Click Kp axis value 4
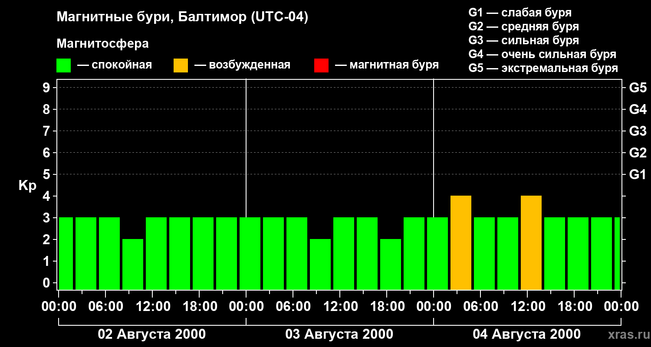Image resolution: width=651 pixels, height=347 pixels. click(x=47, y=196)
